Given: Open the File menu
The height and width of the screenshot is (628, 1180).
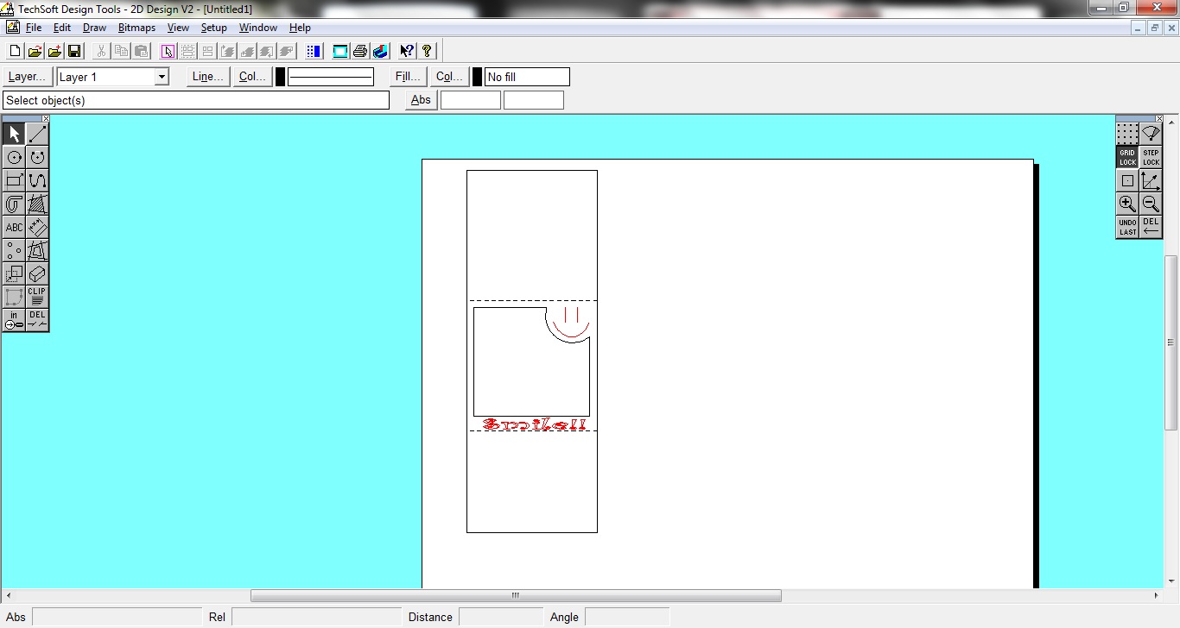Looking at the screenshot, I should 34,28.
